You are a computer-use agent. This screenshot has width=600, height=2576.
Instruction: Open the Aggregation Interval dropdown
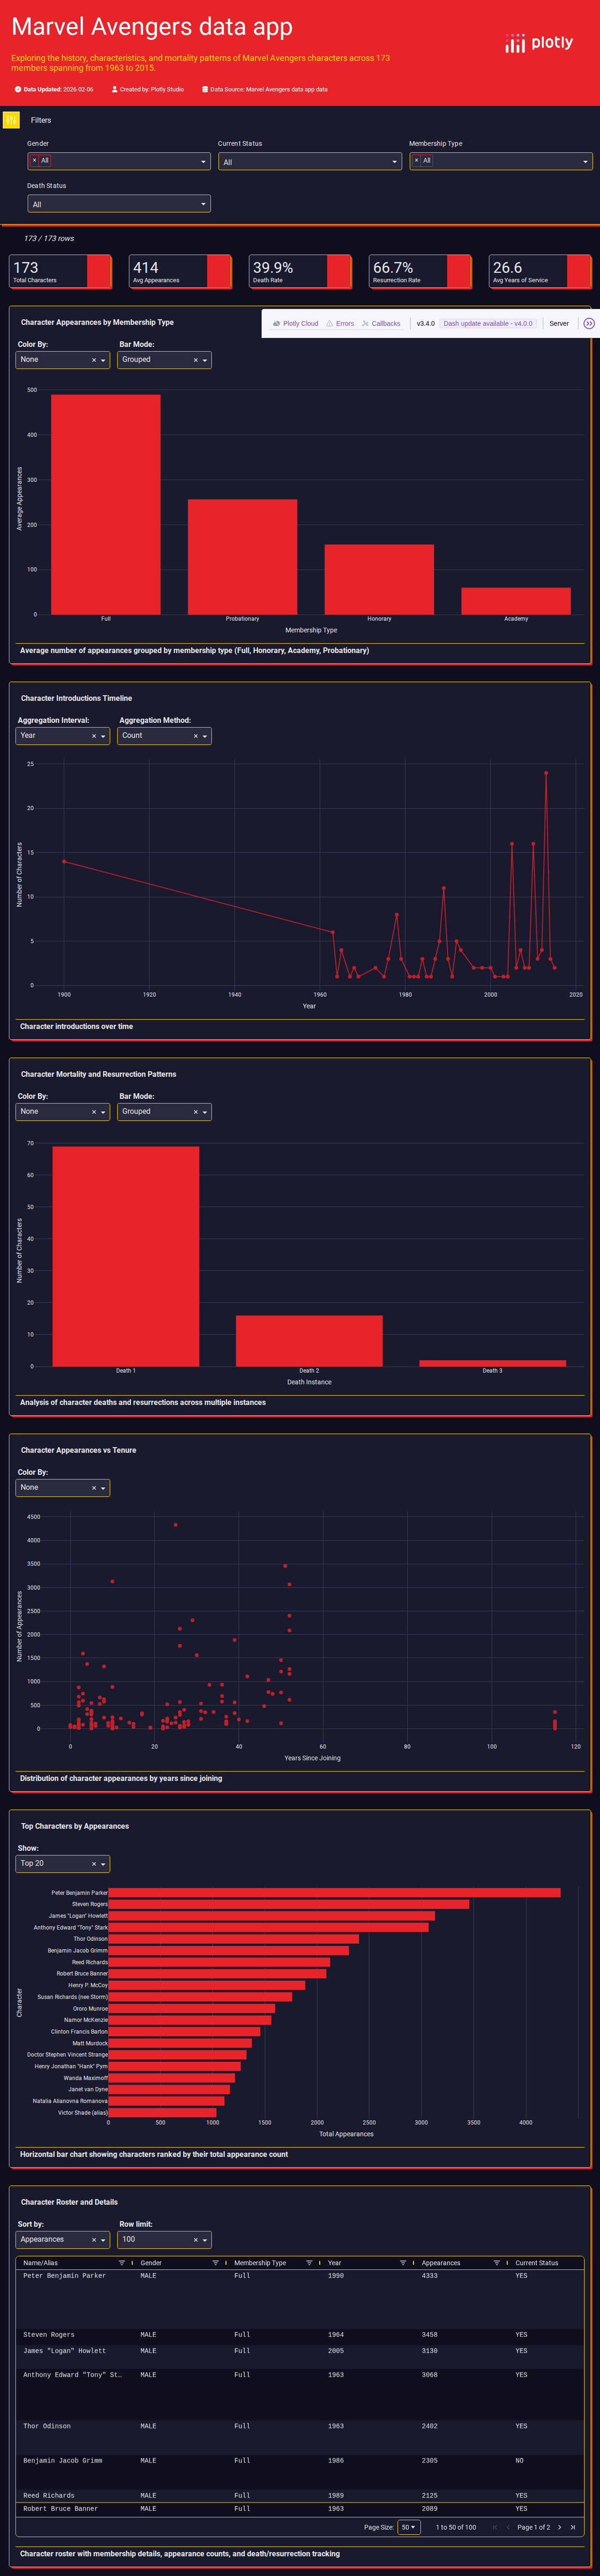(63, 736)
